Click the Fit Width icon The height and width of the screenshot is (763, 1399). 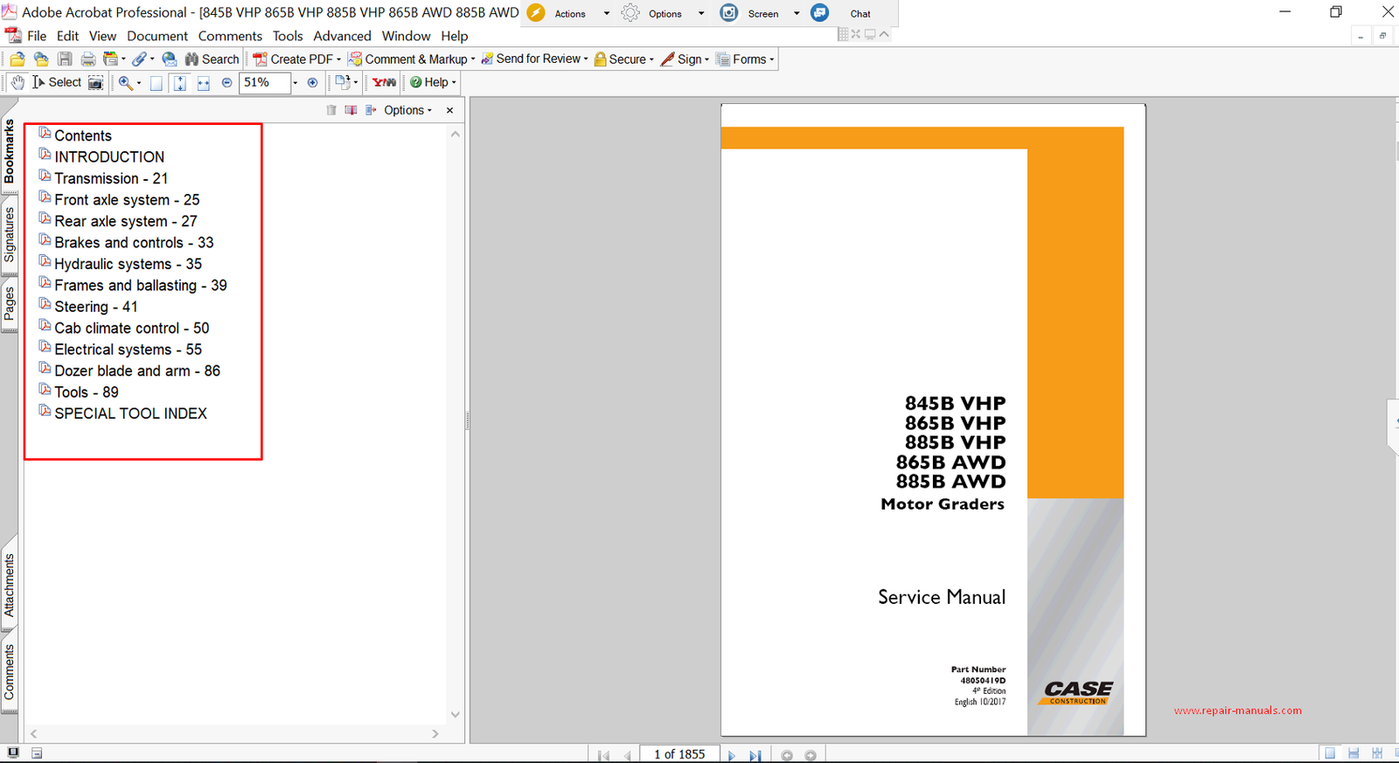(x=203, y=82)
